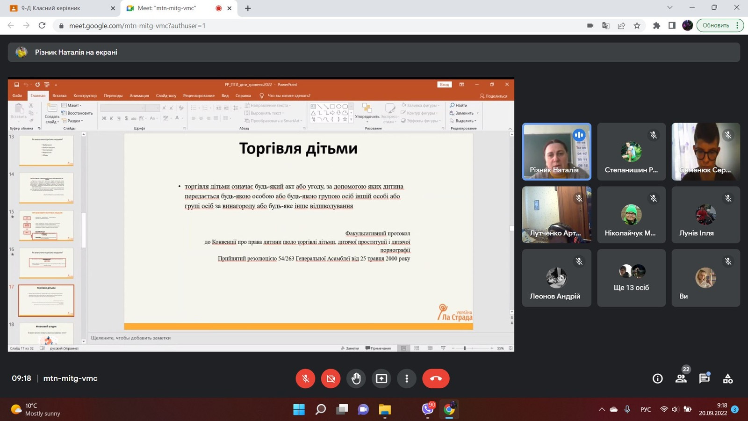The width and height of the screenshot is (748, 421).
Task: Open the Ще 13 осіб participants tile
Action: 631,278
